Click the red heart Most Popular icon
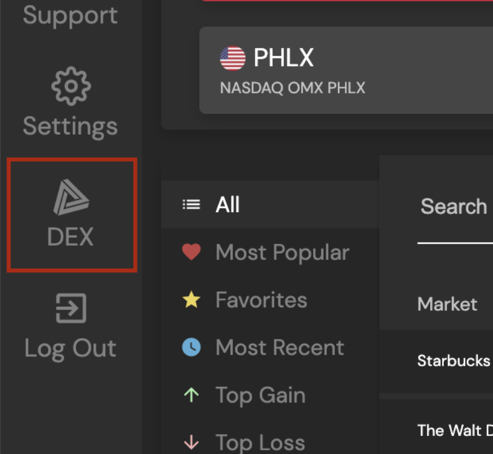 pyautogui.click(x=191, y=252)
